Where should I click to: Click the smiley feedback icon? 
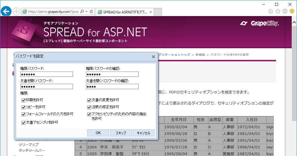[292, 11]
